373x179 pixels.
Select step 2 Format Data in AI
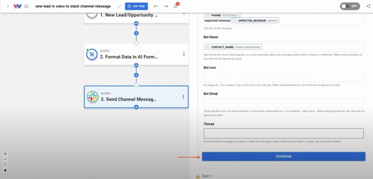tap(136, 54)
